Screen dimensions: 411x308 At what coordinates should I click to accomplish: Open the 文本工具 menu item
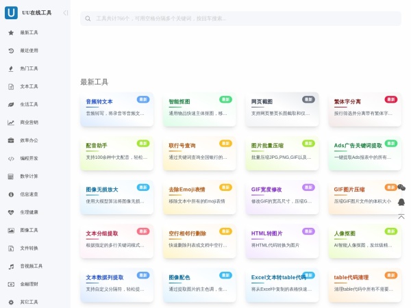29,86
